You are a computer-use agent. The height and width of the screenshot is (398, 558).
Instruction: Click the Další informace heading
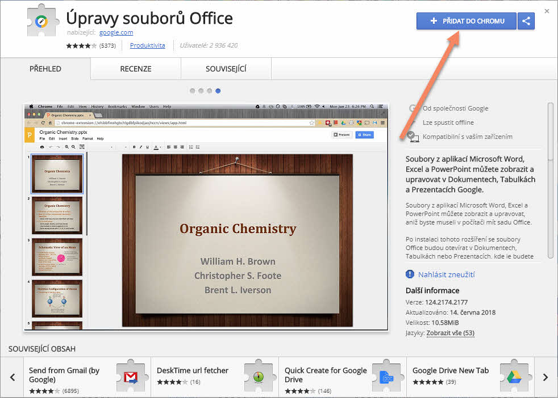click(x=432, y=290)
